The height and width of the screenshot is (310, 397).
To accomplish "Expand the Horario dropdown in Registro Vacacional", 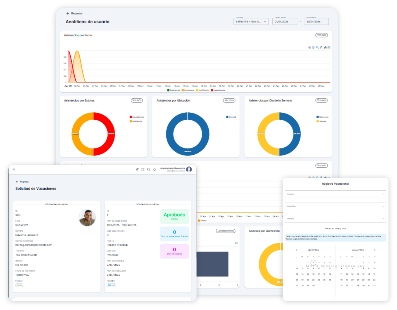I will (x=335, y=219).
